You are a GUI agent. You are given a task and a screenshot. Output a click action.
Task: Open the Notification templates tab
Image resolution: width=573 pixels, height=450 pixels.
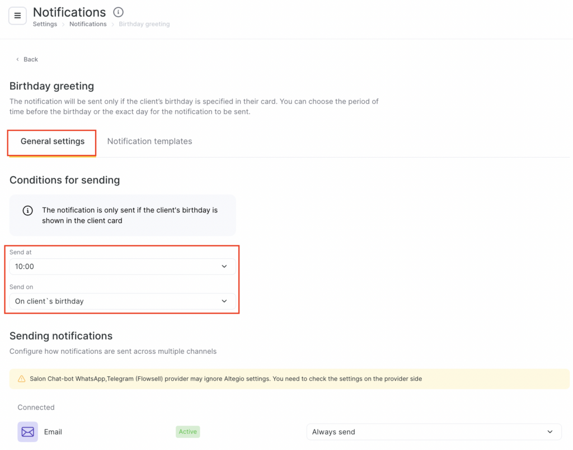click(x=149, y=141)
